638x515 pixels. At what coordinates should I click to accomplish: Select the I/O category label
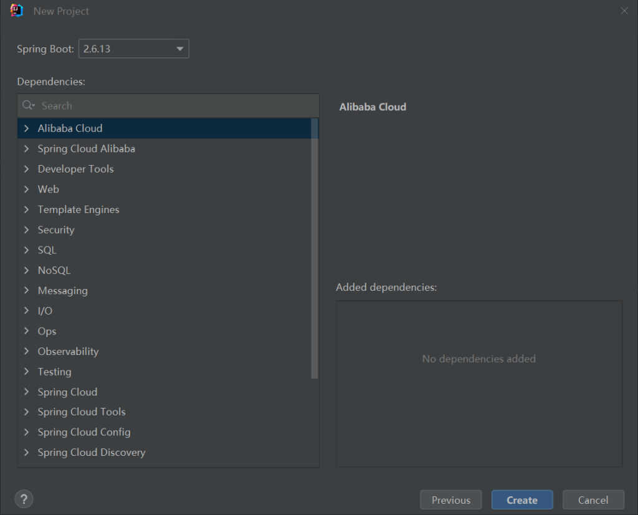pos(45,311)
